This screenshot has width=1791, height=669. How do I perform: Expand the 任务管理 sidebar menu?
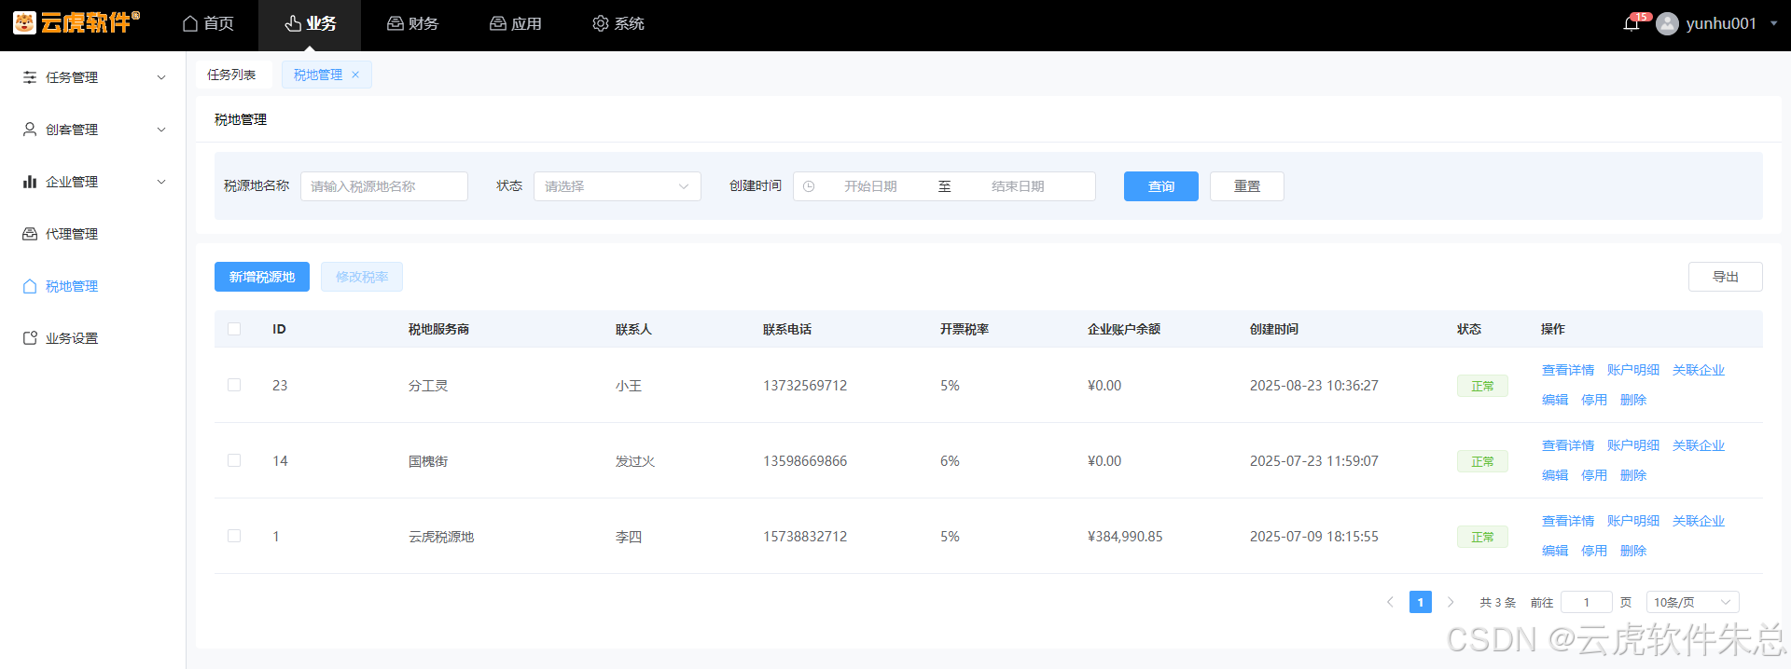(x=93, y=77)
